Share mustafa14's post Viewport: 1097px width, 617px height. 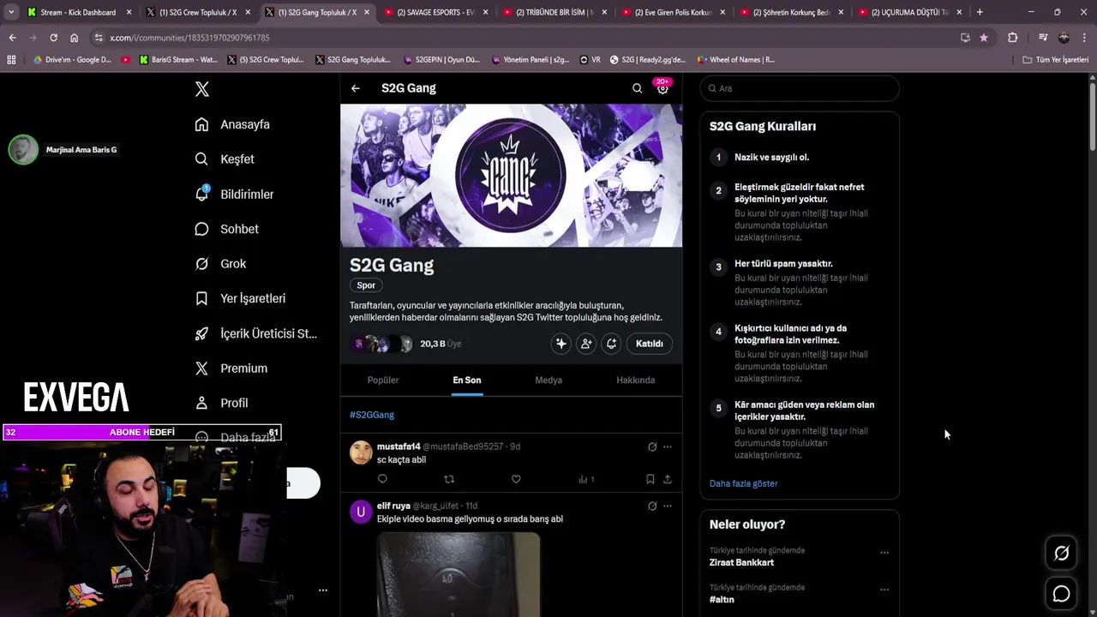667,479
